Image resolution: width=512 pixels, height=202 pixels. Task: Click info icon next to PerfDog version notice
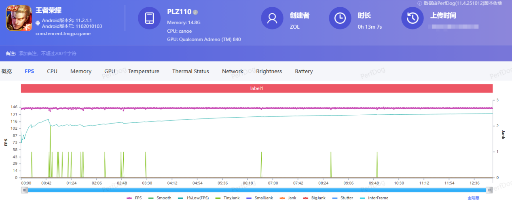(420, 3)
